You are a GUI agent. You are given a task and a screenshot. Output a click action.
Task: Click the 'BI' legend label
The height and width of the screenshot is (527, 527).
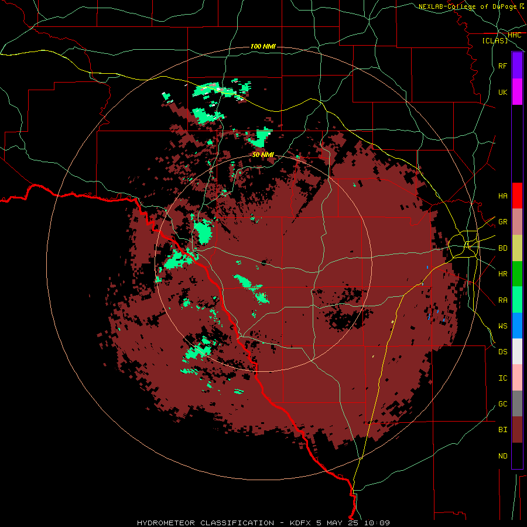[502, 430]
